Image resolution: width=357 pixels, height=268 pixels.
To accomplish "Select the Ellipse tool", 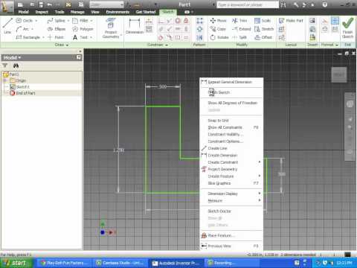I will point(57,29).
